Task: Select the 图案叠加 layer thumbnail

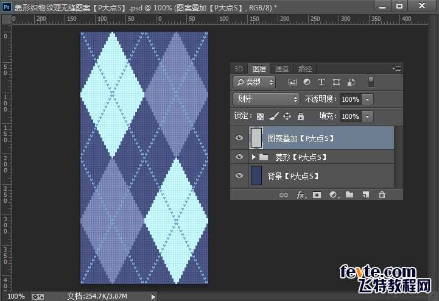Action: [x=256, y=138]
